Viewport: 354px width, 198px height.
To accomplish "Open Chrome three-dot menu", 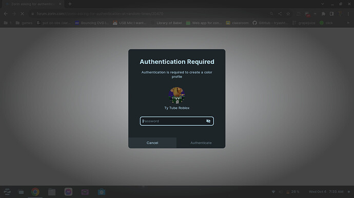I will click(x=348, y=14).
